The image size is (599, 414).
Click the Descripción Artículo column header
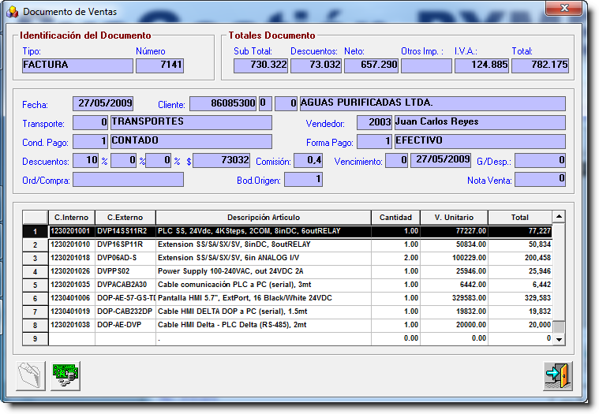(x=264, y=218)
